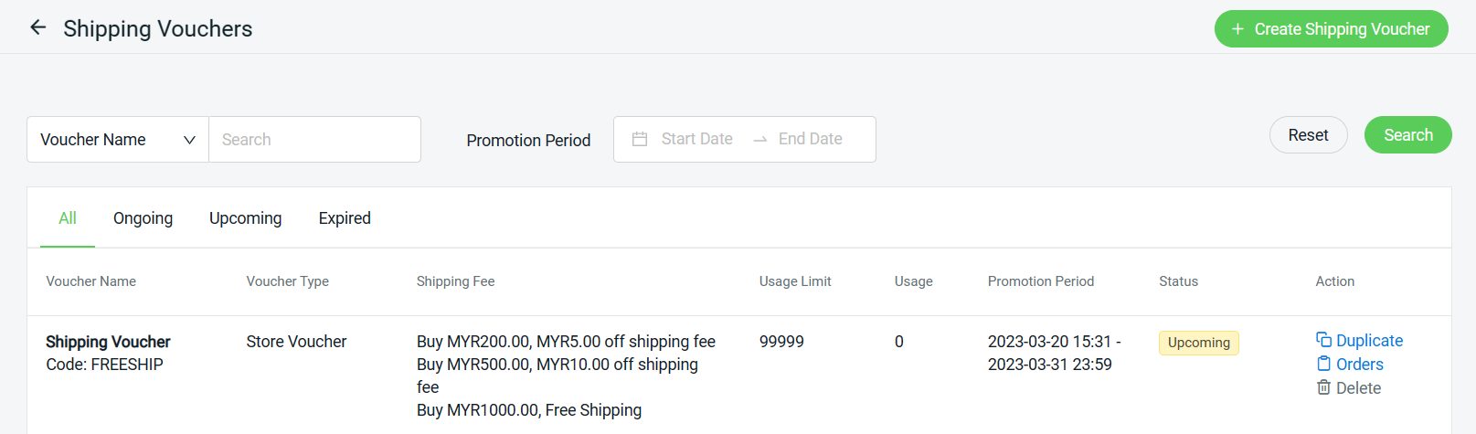Screen dimensions: 1476x434
Task: Click the Create Shipping Voucher button
Action: 1331,29
